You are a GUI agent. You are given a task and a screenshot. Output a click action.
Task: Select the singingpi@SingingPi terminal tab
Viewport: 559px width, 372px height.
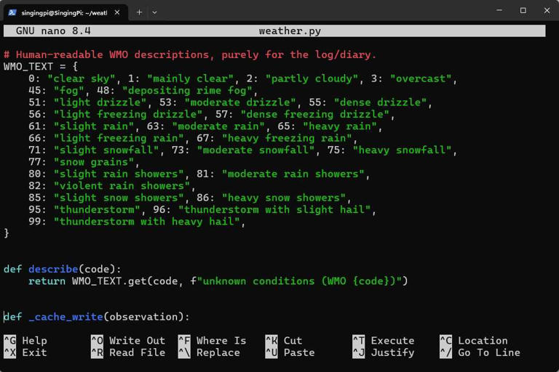[66, 12]
